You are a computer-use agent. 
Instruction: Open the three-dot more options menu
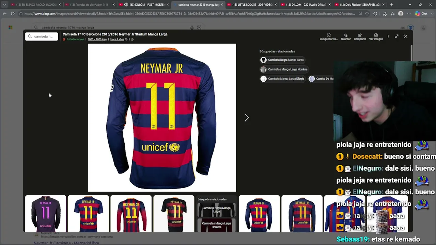[388, 36]
